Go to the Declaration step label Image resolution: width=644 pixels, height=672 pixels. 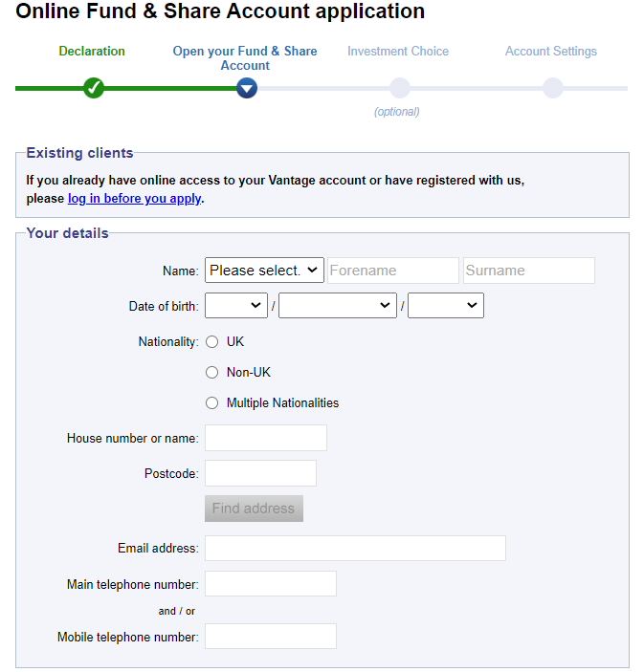pos(92,51)
